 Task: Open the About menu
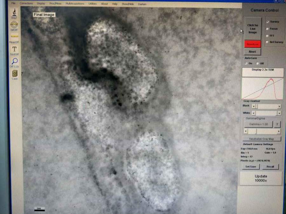(x=104, y=4)
